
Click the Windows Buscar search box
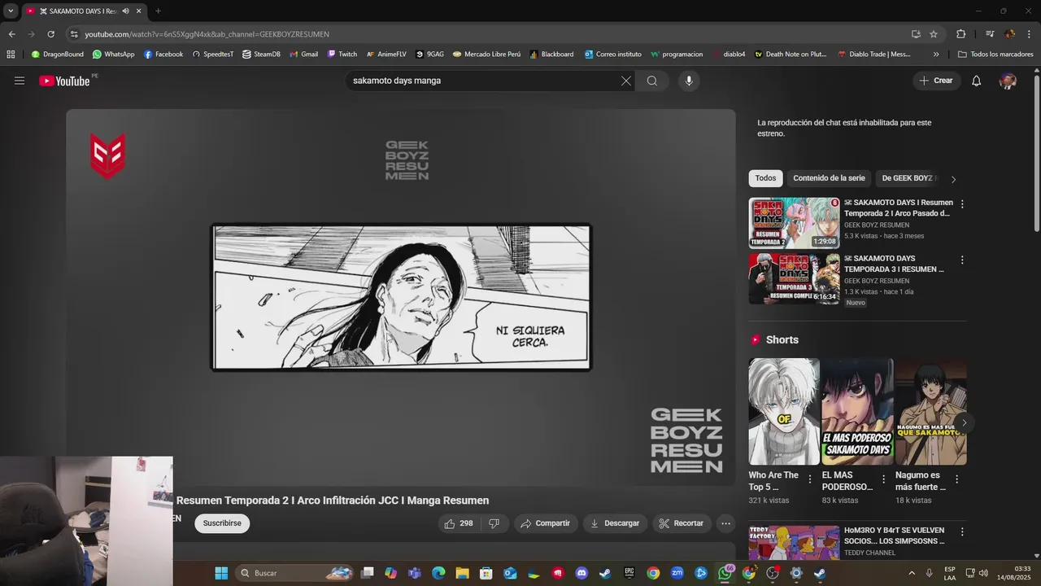click(x=294, y=573)
